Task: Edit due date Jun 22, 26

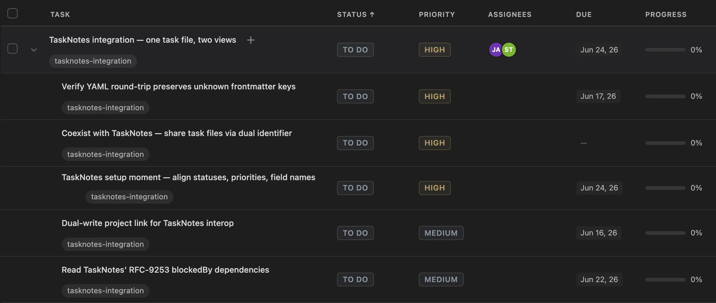Action: [x=599, y=280]
